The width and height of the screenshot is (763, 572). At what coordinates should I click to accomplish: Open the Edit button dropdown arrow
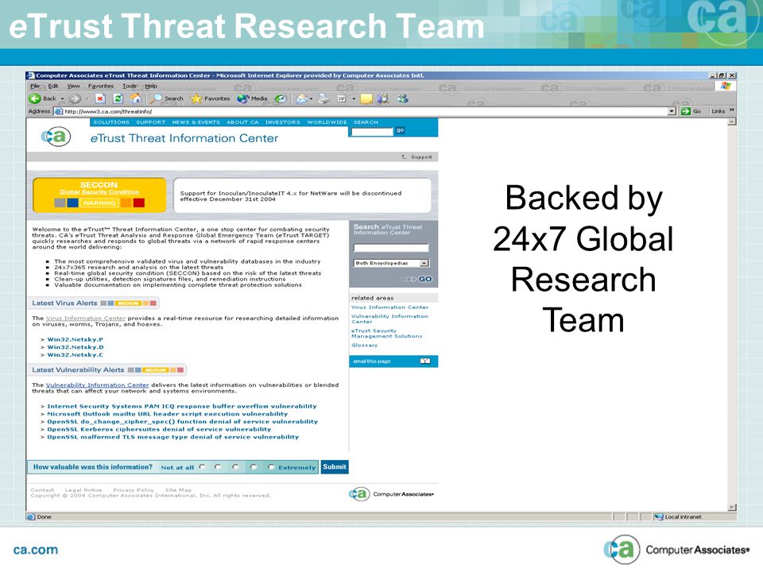click(x=354, y=99)
